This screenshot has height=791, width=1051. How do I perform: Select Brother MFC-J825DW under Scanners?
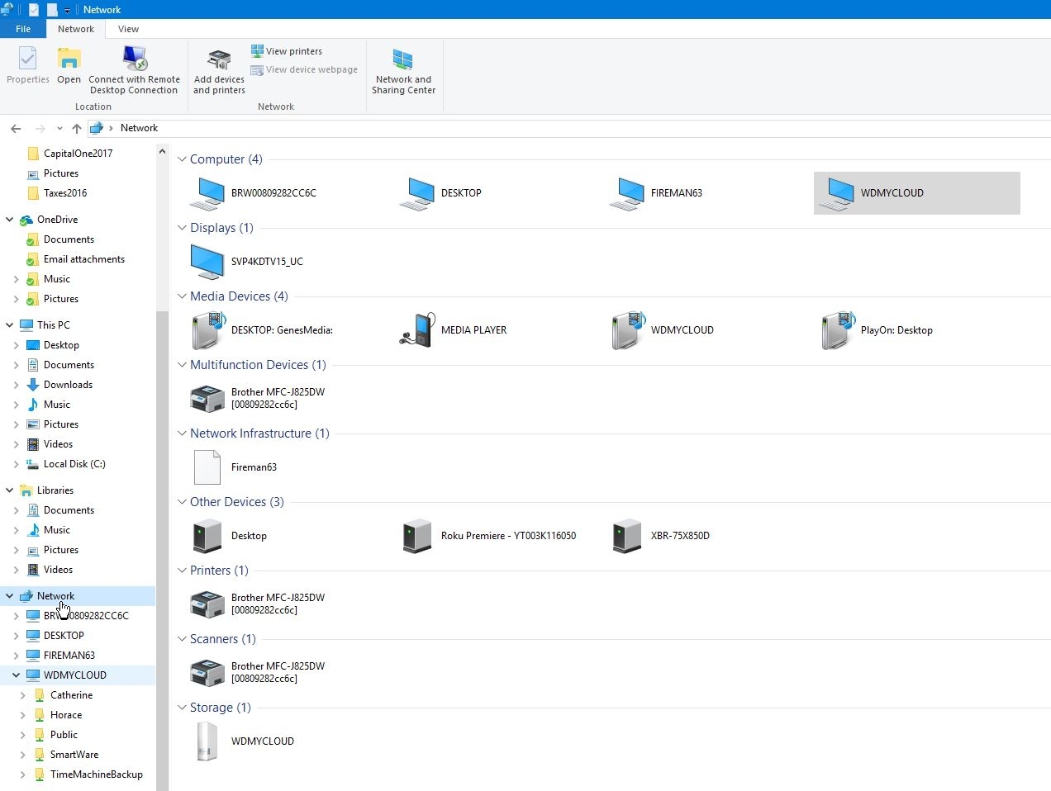pyautogui.click(x=207, y=673)
